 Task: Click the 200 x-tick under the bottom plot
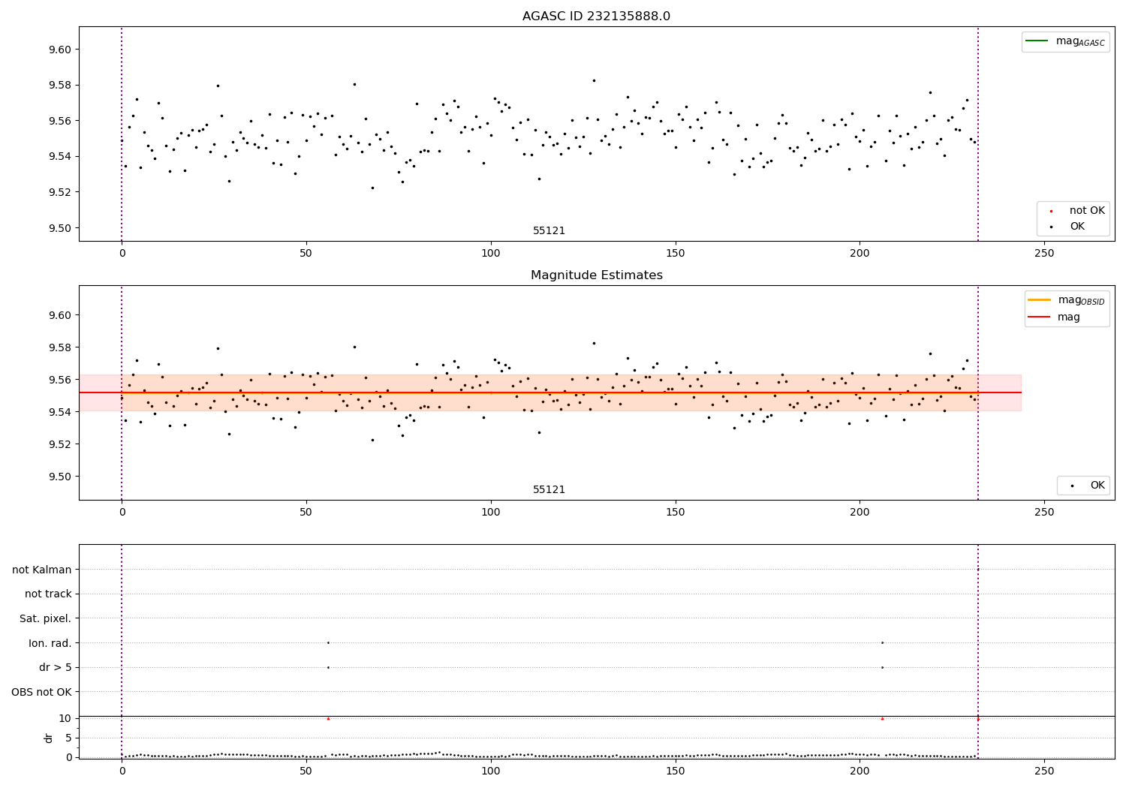pos(860,771)
